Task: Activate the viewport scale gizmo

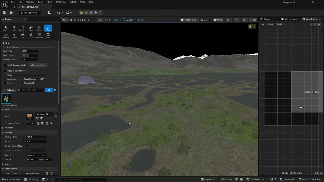Action: tap(83, 20)
